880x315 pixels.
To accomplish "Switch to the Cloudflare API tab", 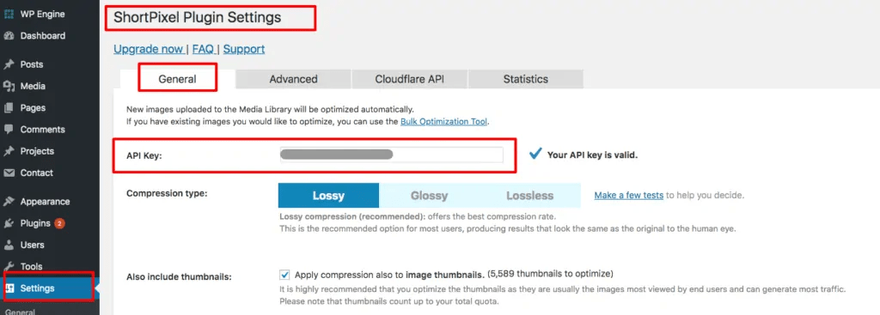I will pos(410,79).
